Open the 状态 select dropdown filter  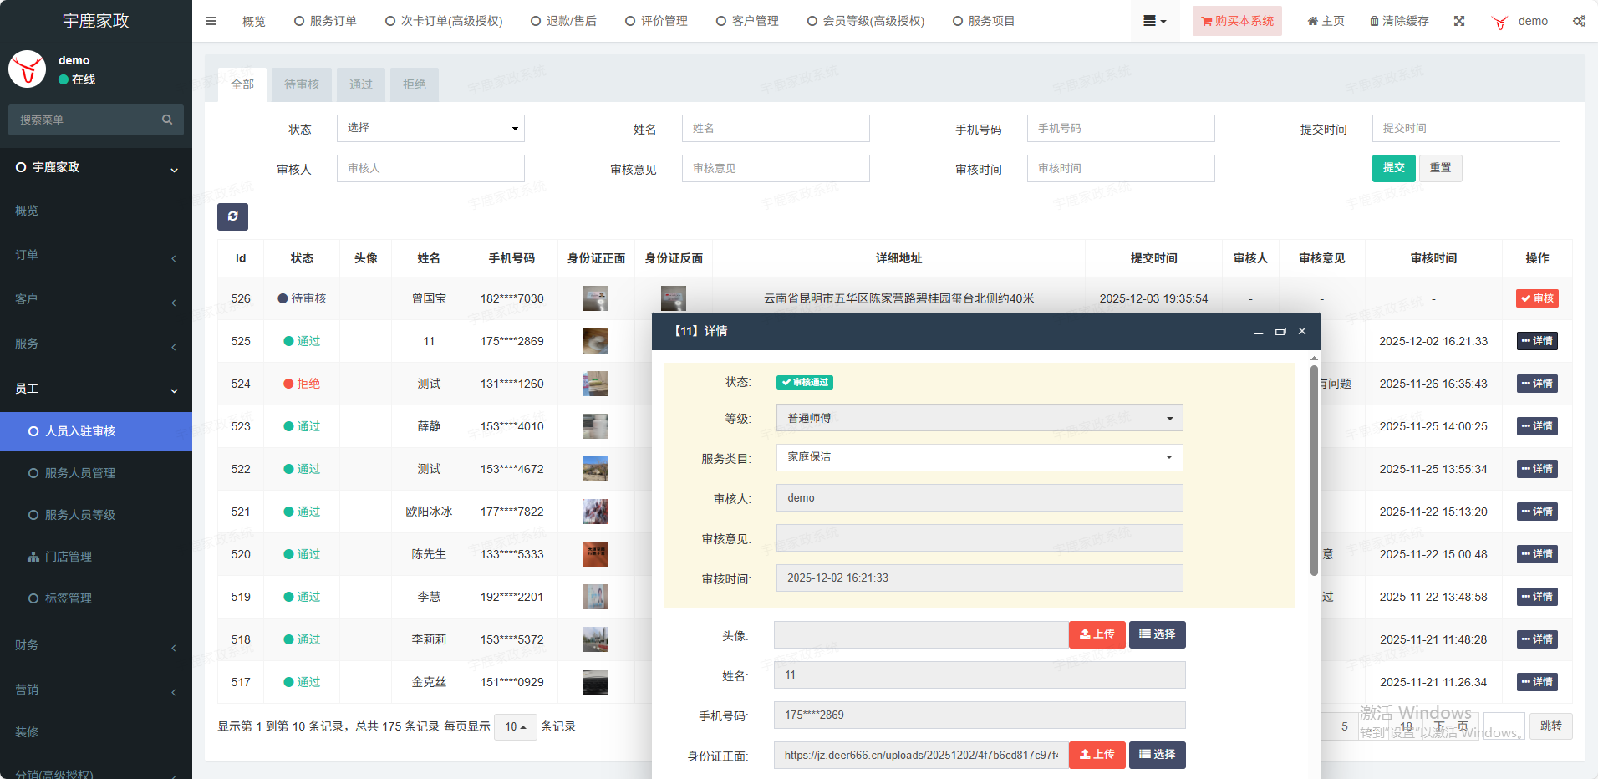pos(430,128)
